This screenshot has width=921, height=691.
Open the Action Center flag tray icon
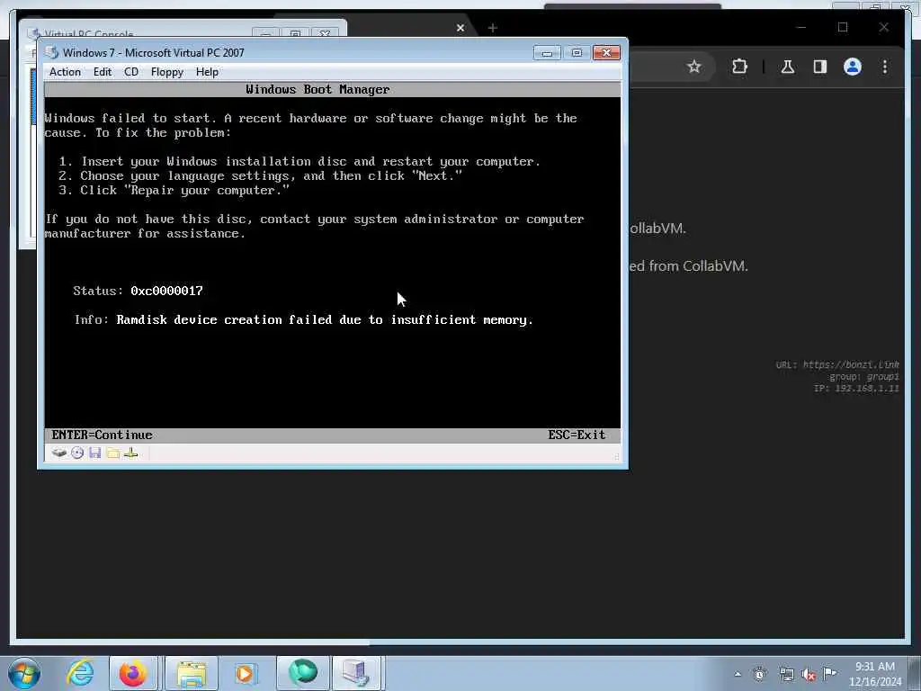pos(830,673)
